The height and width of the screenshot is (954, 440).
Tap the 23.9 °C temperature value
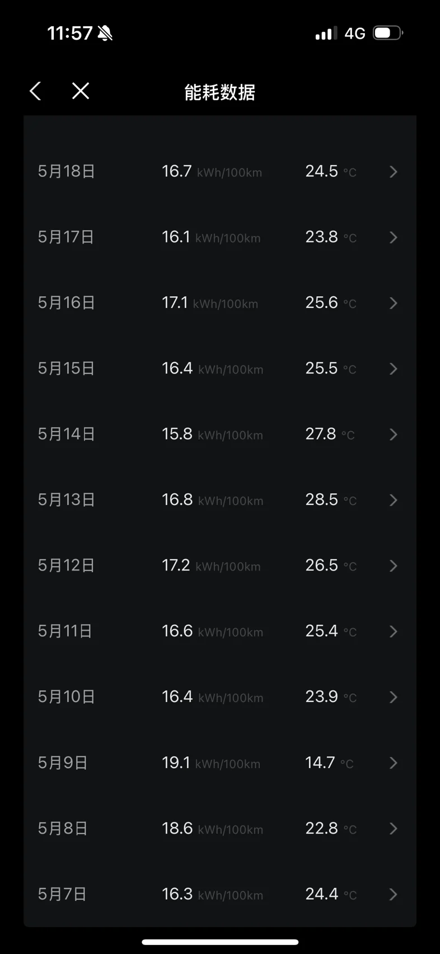[x=331, y=696]
